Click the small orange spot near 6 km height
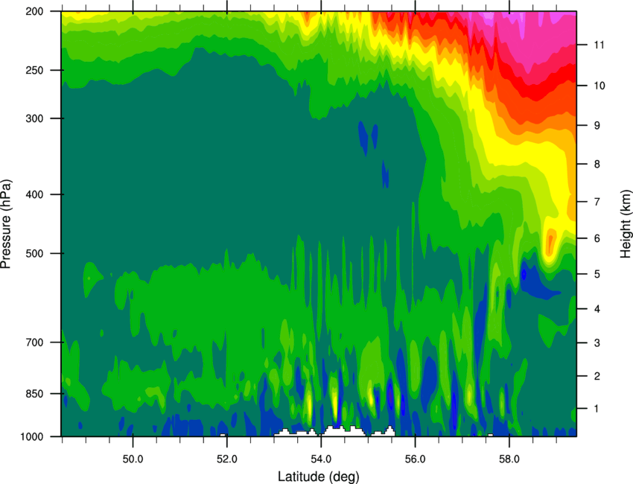The height and width of the screenshot is (484, 633). pos(550,241)
